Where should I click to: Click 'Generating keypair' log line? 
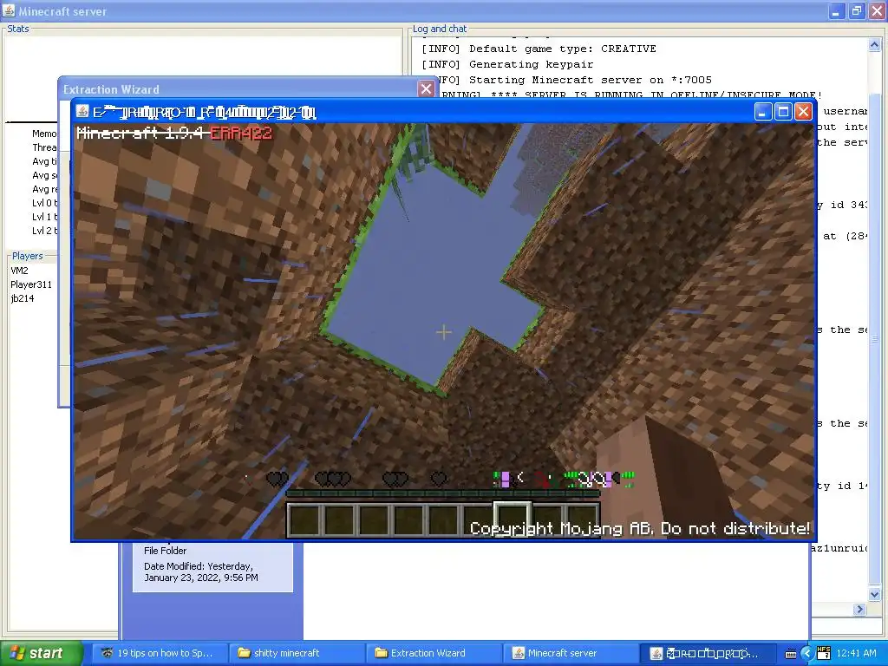click(x=507, y=64)
